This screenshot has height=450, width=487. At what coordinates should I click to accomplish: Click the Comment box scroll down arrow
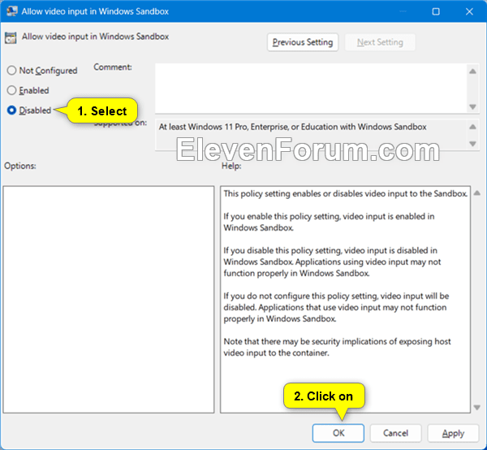(x=472, y=107)
